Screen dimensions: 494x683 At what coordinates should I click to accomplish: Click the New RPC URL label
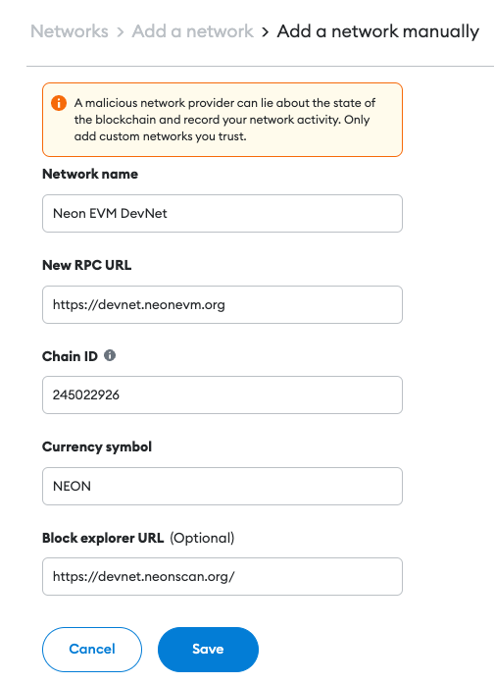coord(86,265)
